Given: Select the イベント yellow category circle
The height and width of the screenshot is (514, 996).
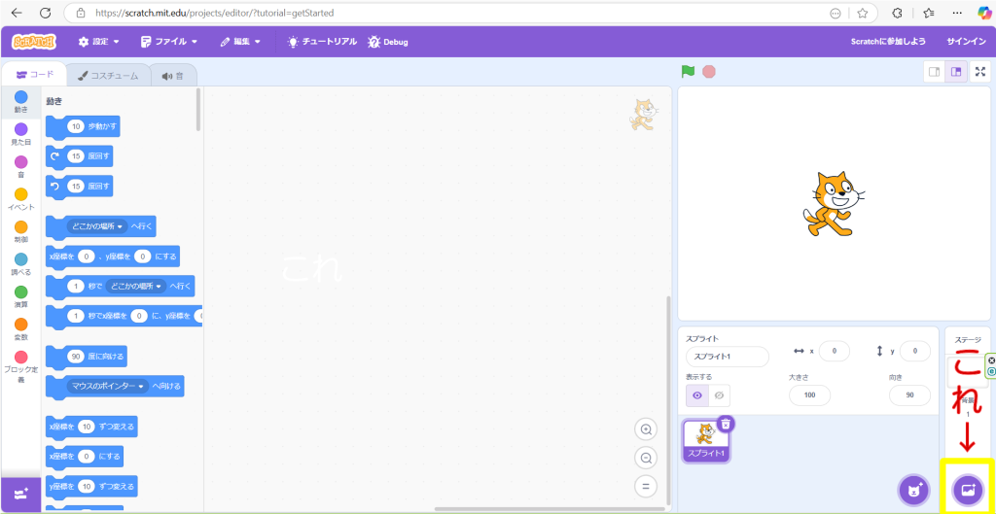Looking at the screenshot, I should click(20, 194).
